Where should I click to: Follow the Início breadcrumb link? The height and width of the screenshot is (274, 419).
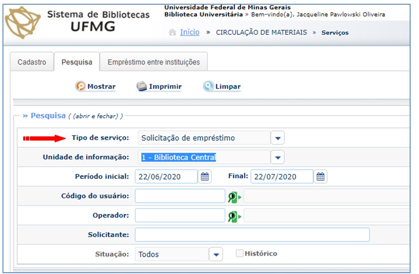[190, 33]
